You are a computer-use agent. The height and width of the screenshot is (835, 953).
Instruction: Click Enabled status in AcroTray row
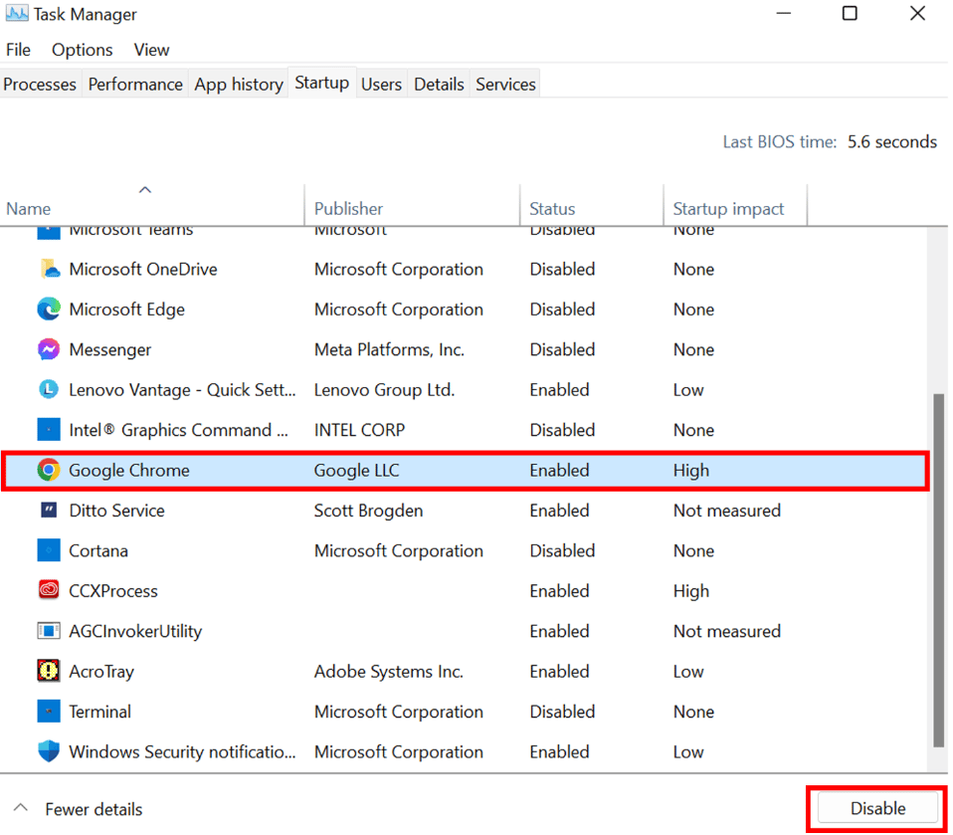[559, 672]
